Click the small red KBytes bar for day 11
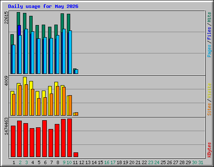The image size is (214, 167). pyautogui.click(x=76, y=154)
